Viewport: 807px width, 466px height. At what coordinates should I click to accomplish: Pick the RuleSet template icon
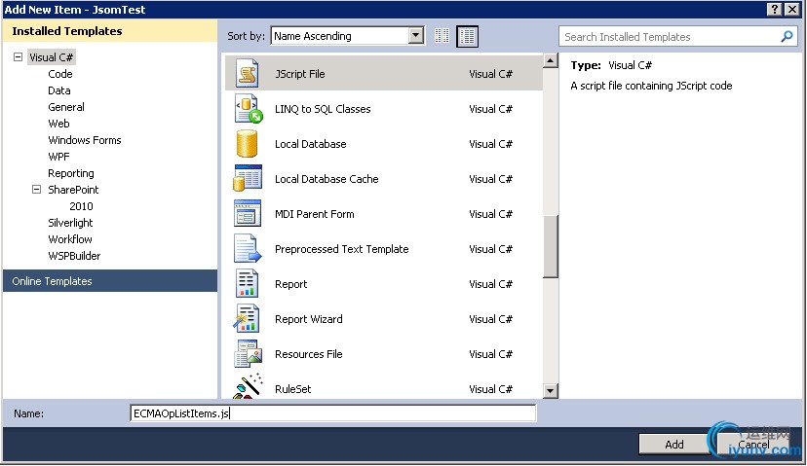click(248, 386)
